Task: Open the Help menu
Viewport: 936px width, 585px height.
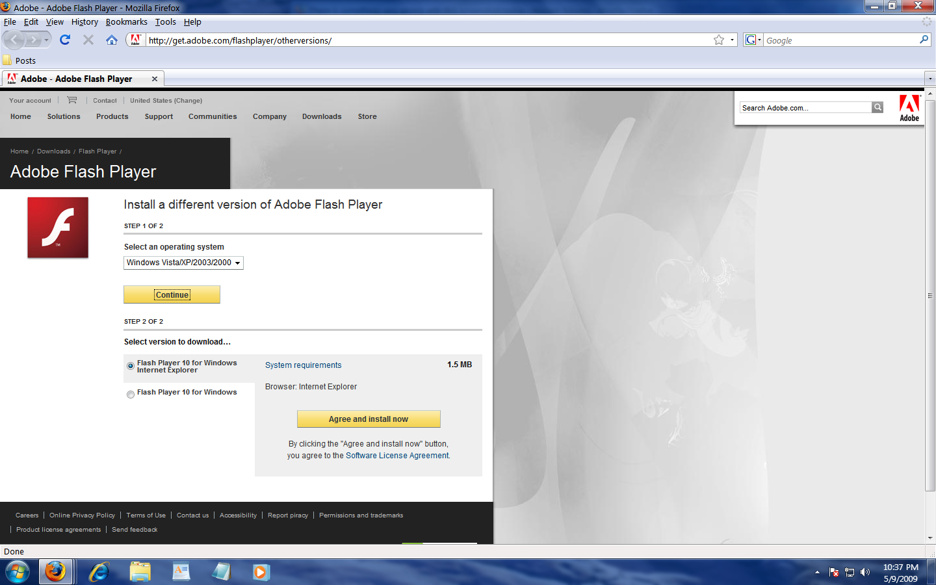Action: point(192,21)
